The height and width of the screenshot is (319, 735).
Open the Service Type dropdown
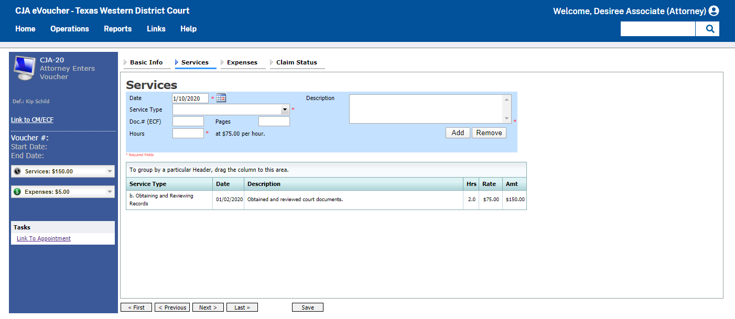click(x=285, y=109)
